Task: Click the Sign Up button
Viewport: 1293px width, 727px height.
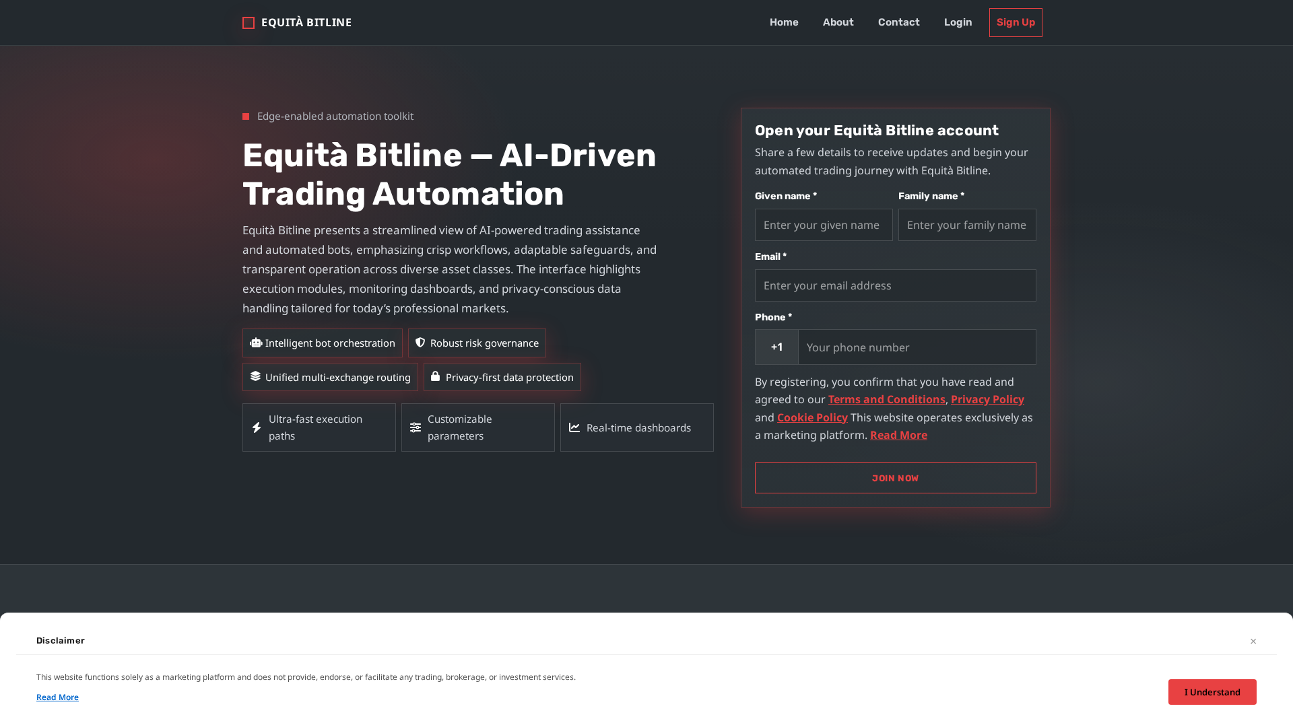Action: click(1016, 22)
